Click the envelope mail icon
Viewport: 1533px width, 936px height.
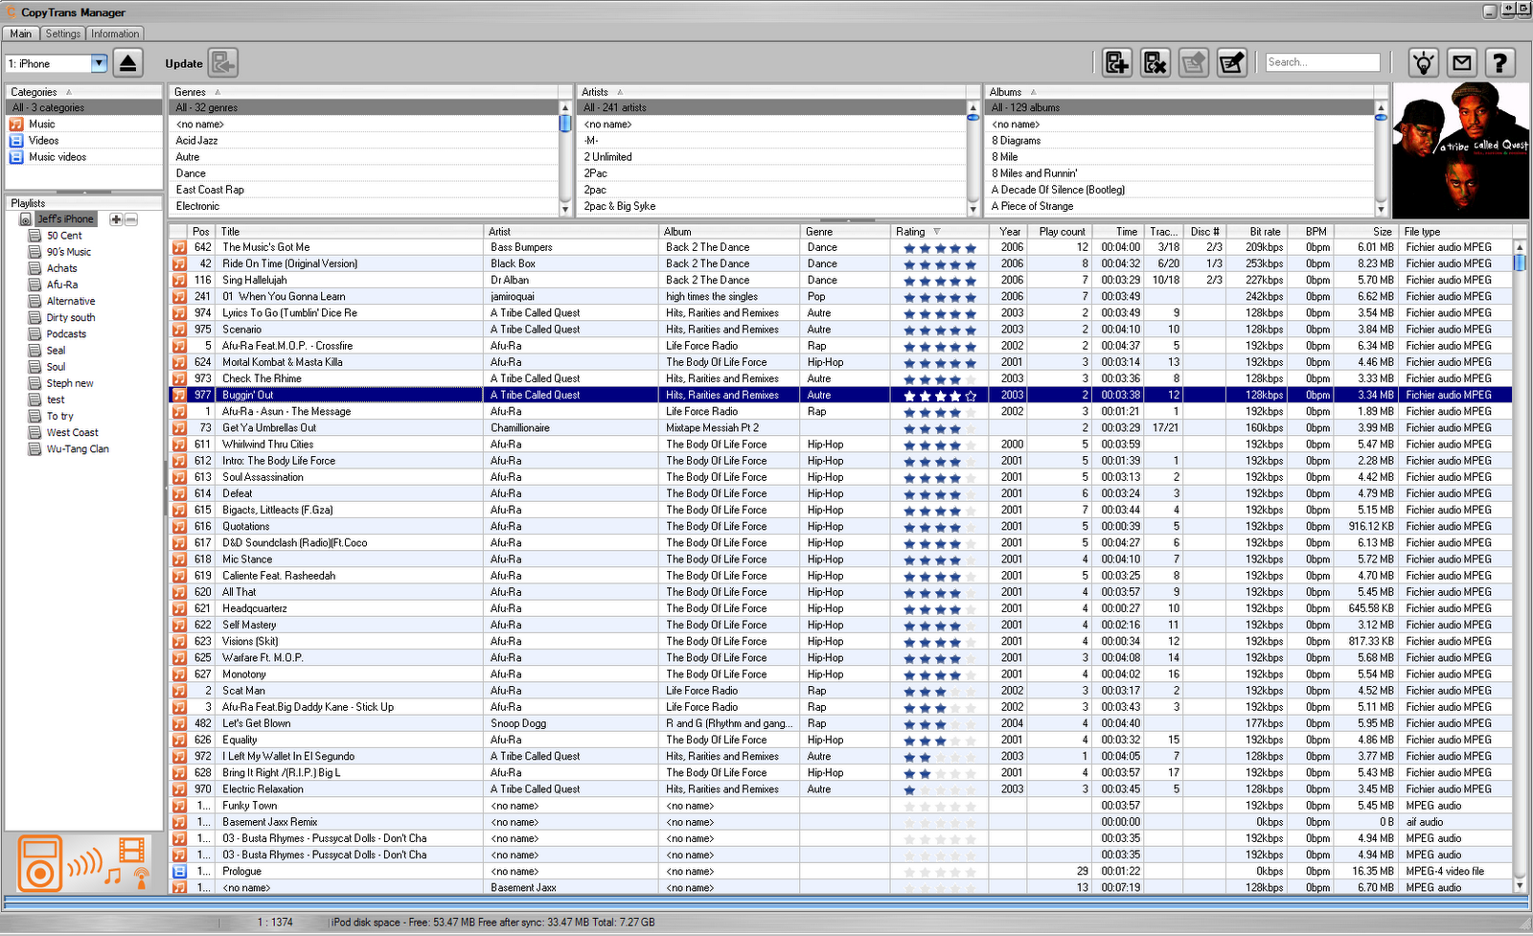point(1462,63)
